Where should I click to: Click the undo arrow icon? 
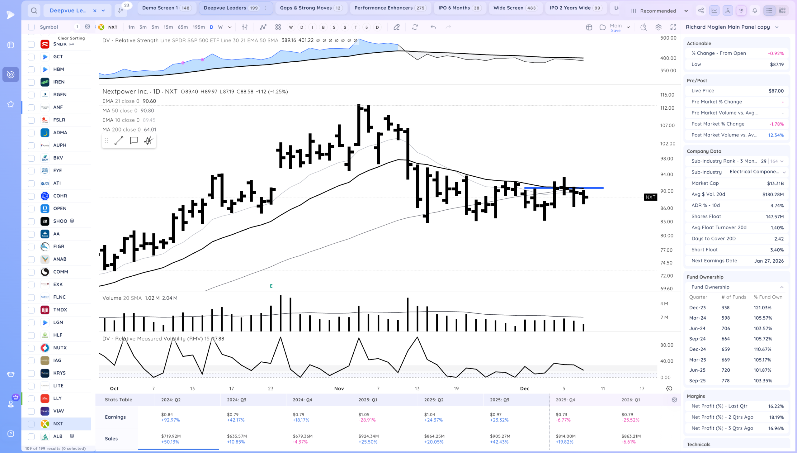[x=433, y=27]
